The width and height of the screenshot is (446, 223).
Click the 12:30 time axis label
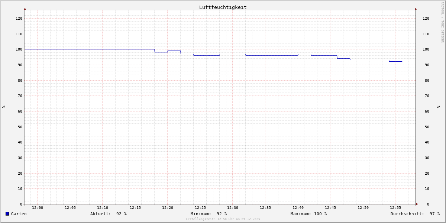point(233,207)
